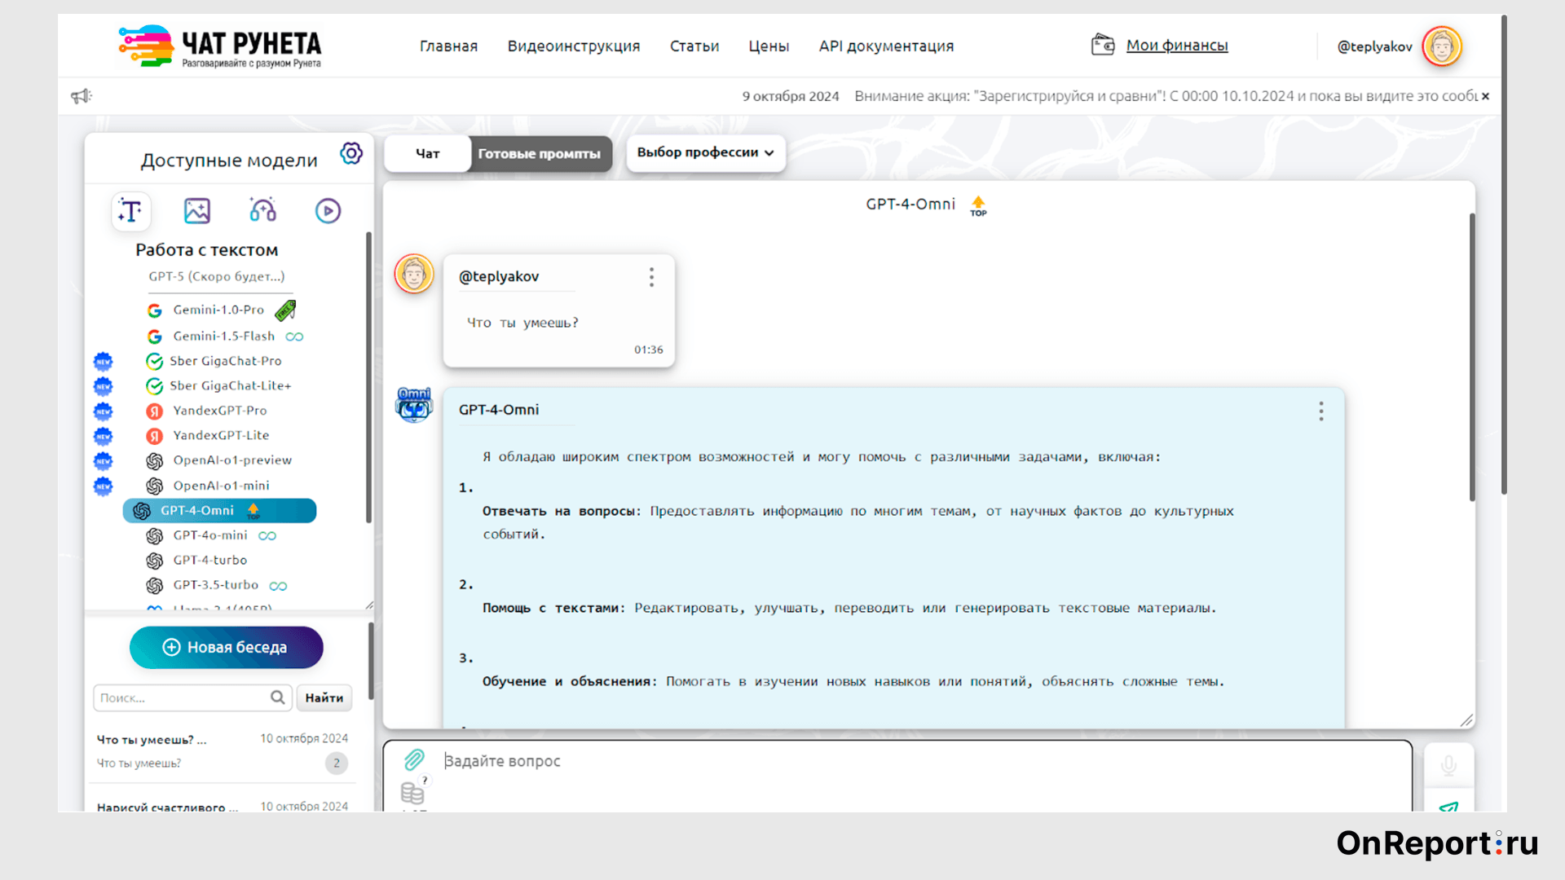Choose the Gemini-1.0-Pro model
The height and width of the screenshot is (880, 1565).
pyautogui.click(x=218, y=310)
